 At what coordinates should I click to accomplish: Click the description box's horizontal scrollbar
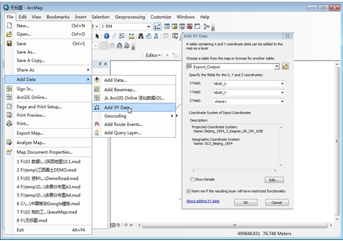(x=234, y=170)
